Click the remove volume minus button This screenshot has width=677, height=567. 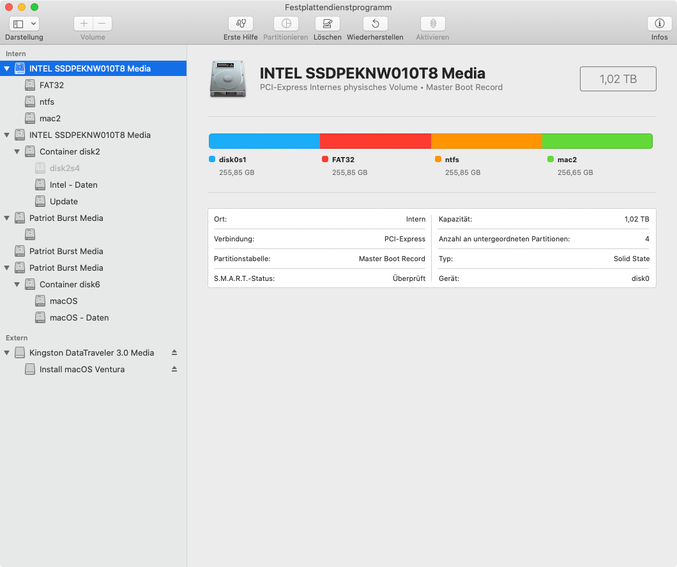tap(102, 24)
